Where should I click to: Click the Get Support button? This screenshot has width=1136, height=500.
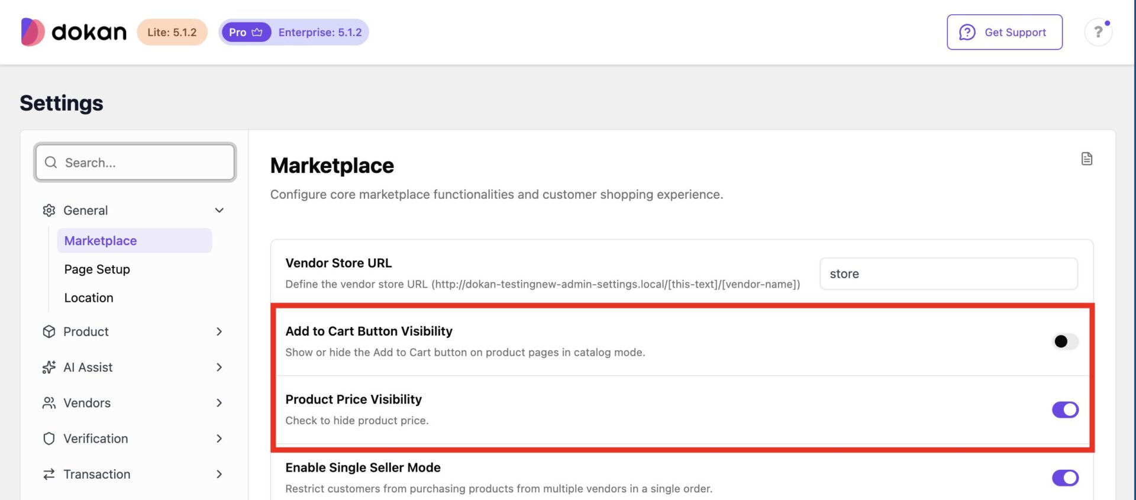click(1005, 32)
